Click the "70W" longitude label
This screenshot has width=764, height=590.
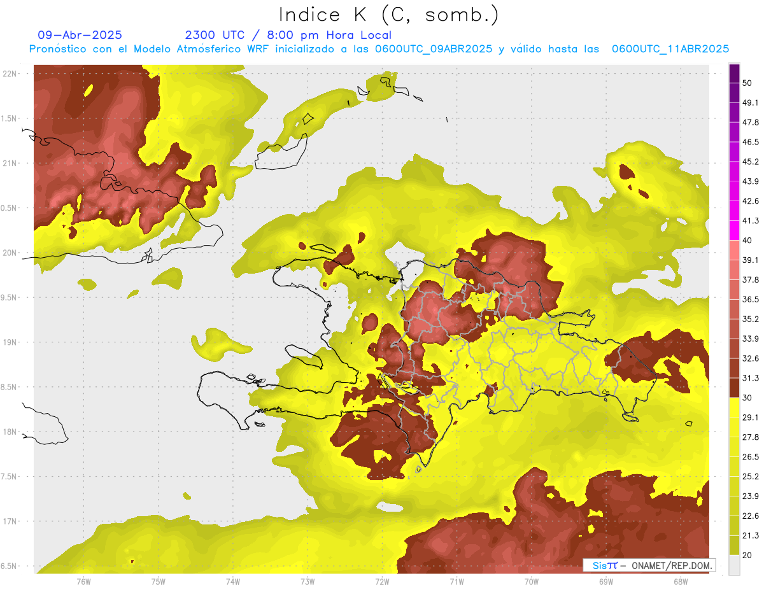532,582
